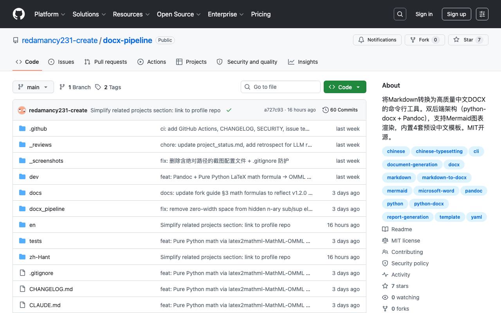Click the green commit status checkmark

[229, 110]
